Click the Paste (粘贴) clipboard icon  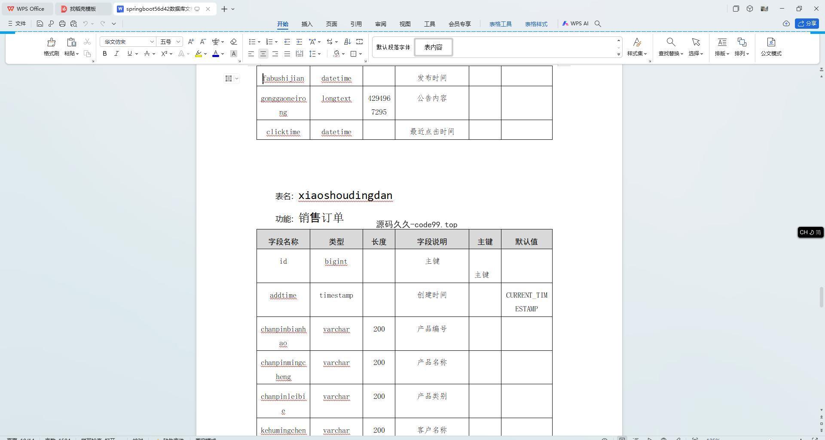point(71,42)
